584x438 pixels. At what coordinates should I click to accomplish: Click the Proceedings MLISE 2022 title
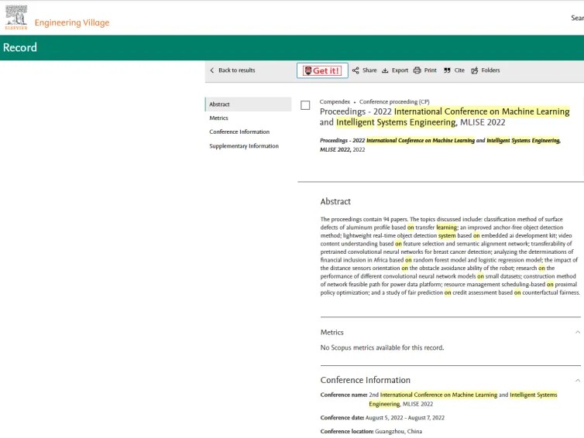click(x=444, y=117)
